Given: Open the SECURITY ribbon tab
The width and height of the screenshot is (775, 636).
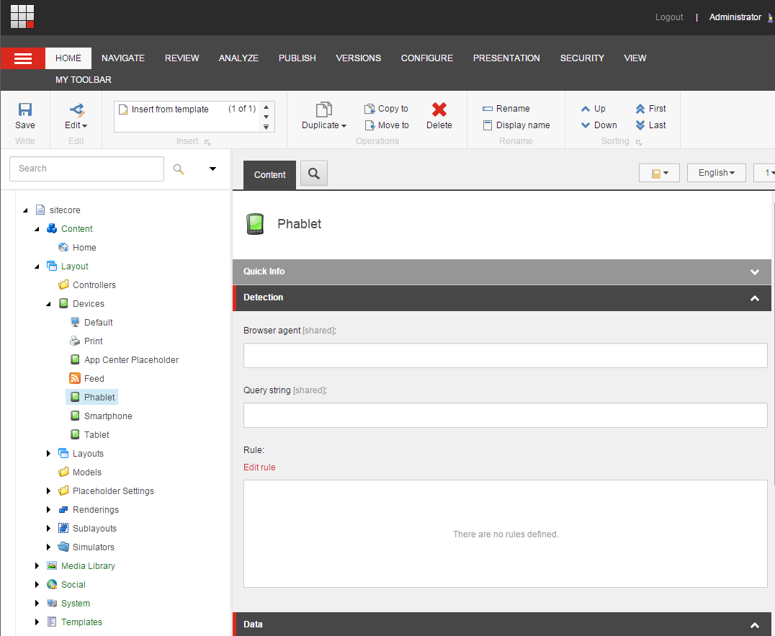Looking at the screenshot, I should (x=582, y=58).
